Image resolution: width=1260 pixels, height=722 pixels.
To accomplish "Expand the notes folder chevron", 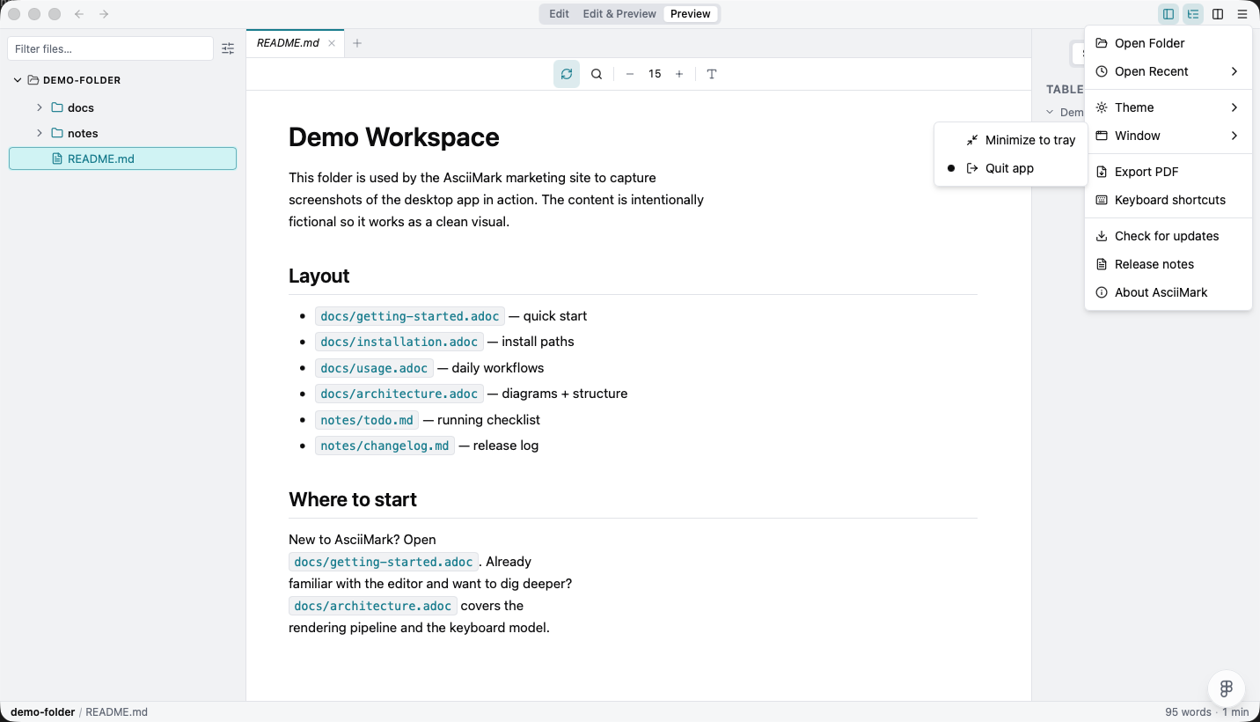I will click(40, 133).
